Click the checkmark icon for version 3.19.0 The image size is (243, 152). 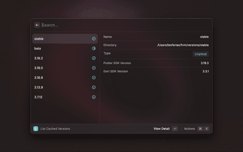[94, 68]
